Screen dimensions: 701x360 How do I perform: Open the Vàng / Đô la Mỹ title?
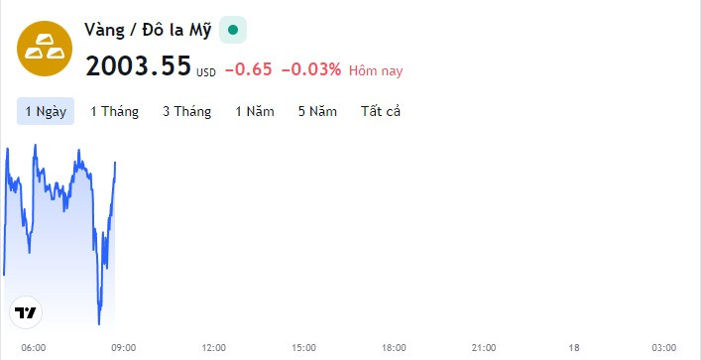tap(148, 31)
